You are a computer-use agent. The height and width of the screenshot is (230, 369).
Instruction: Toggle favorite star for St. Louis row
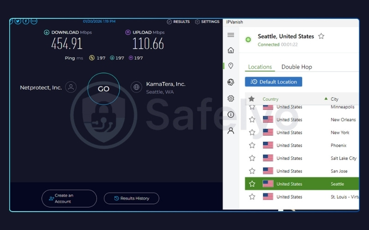pos(252,197)
